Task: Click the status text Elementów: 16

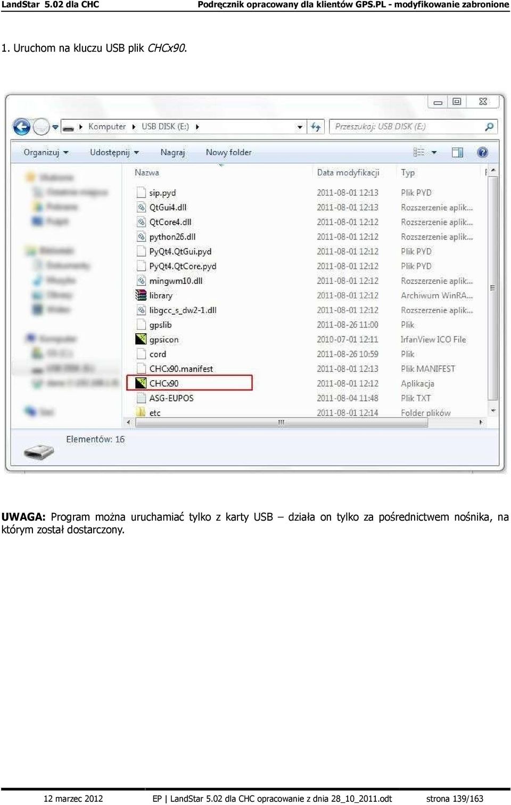Action: [x=95, y=439]
